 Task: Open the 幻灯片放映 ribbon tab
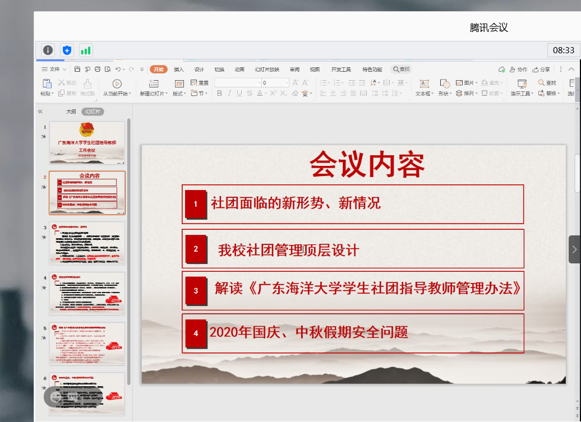pos(267,69)
